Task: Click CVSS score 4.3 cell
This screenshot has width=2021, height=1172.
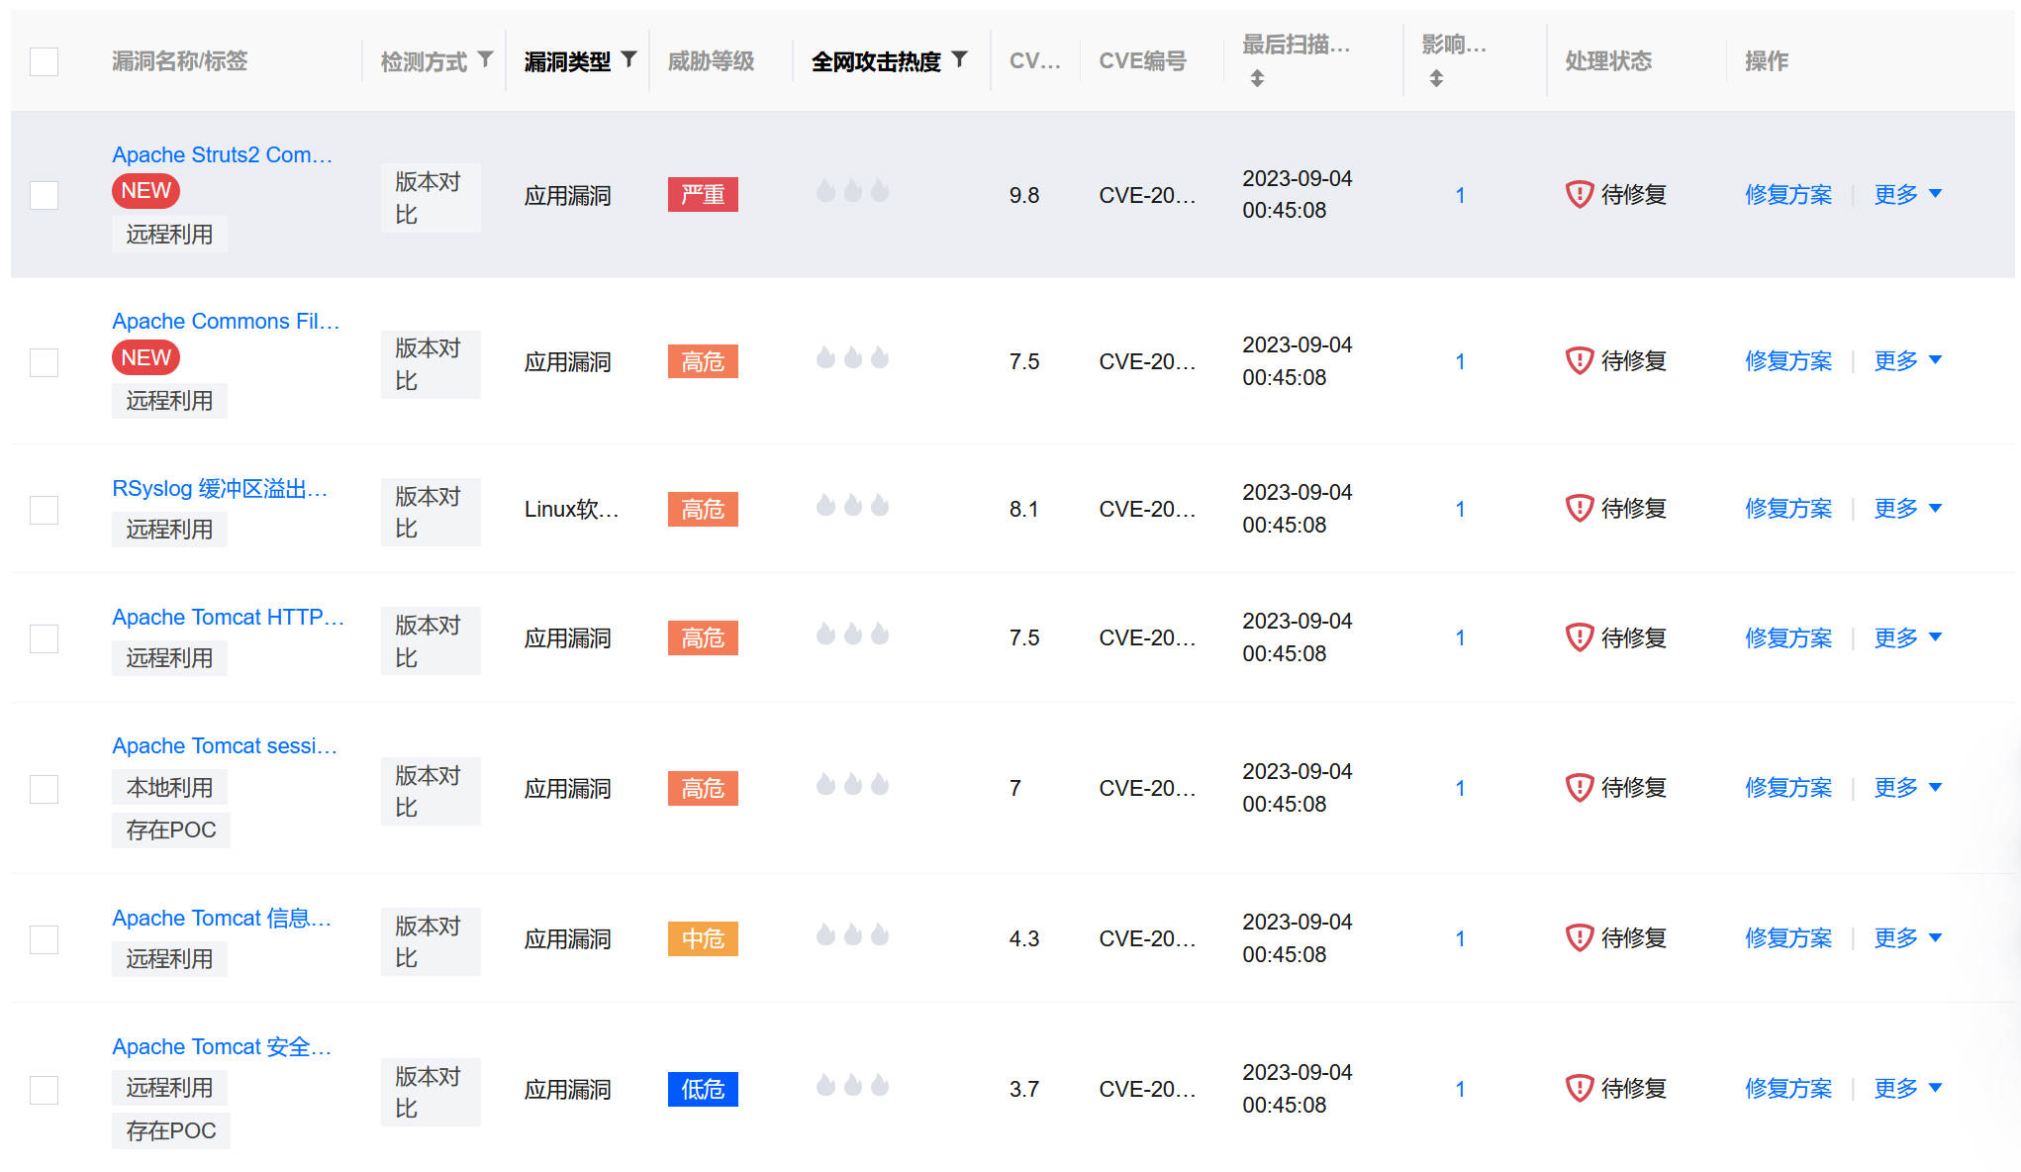Action: pyautogui.click(x=1024, y=938)
